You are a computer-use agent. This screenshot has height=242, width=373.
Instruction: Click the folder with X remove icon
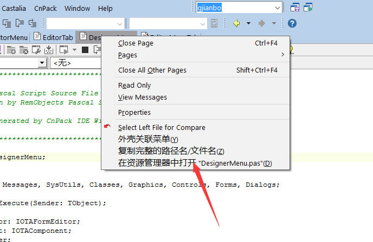pyautogui.click(x=23, y=50)
